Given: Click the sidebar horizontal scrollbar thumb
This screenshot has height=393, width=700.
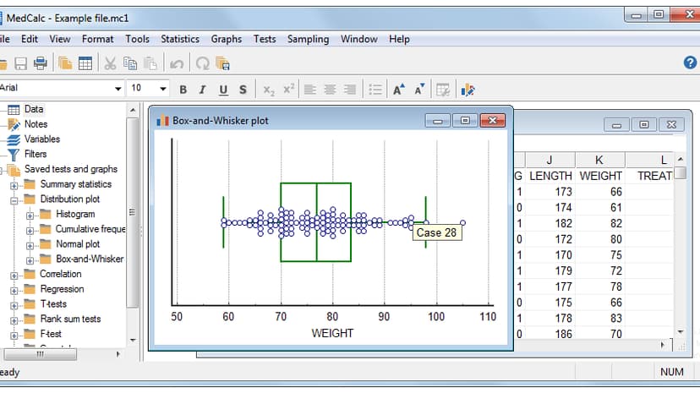Looking at the screenshot, I should coord(41,354).
